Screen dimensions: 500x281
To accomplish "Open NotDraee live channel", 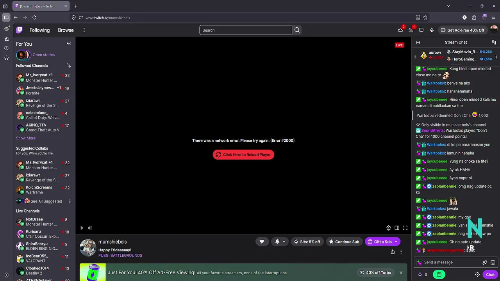I will (x=44, y=222).
